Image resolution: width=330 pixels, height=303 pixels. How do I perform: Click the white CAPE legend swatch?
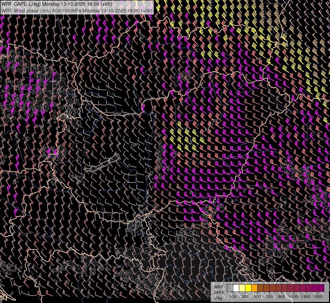236,288
